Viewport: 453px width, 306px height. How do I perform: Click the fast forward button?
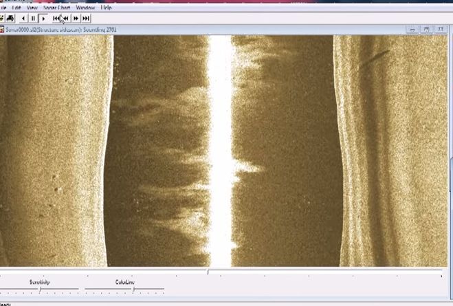pyautogui.click(x=76, y=19)
